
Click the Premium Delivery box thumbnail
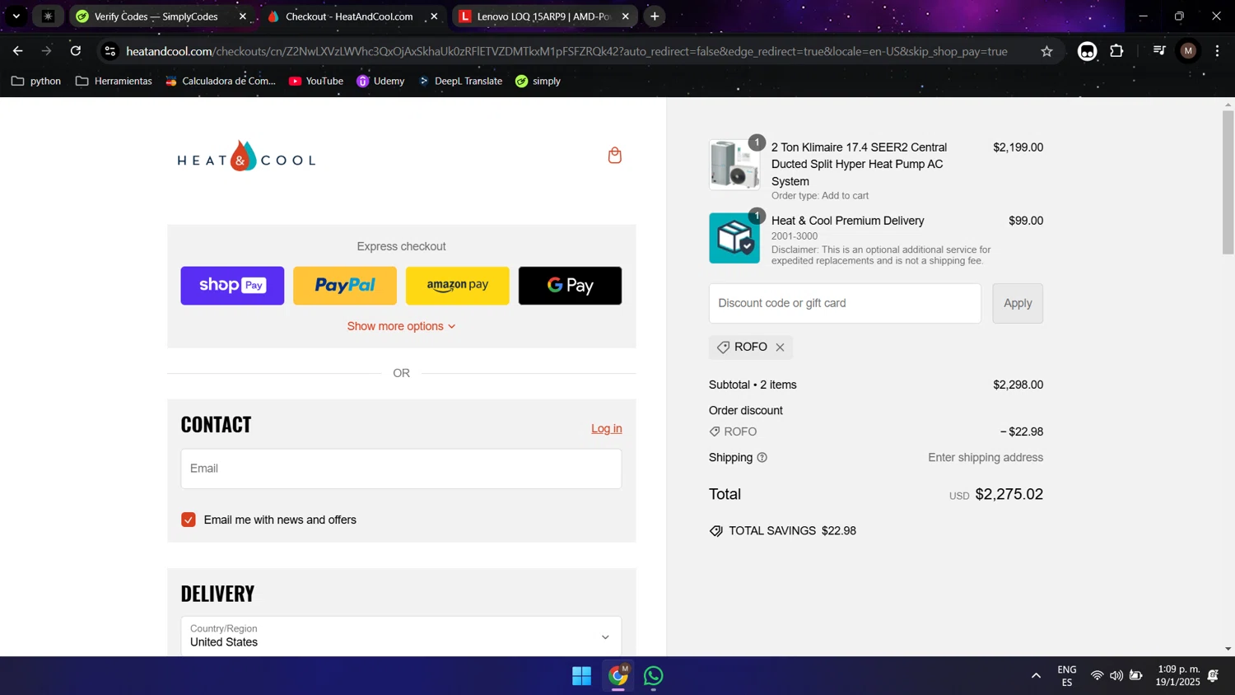[734, 238]
